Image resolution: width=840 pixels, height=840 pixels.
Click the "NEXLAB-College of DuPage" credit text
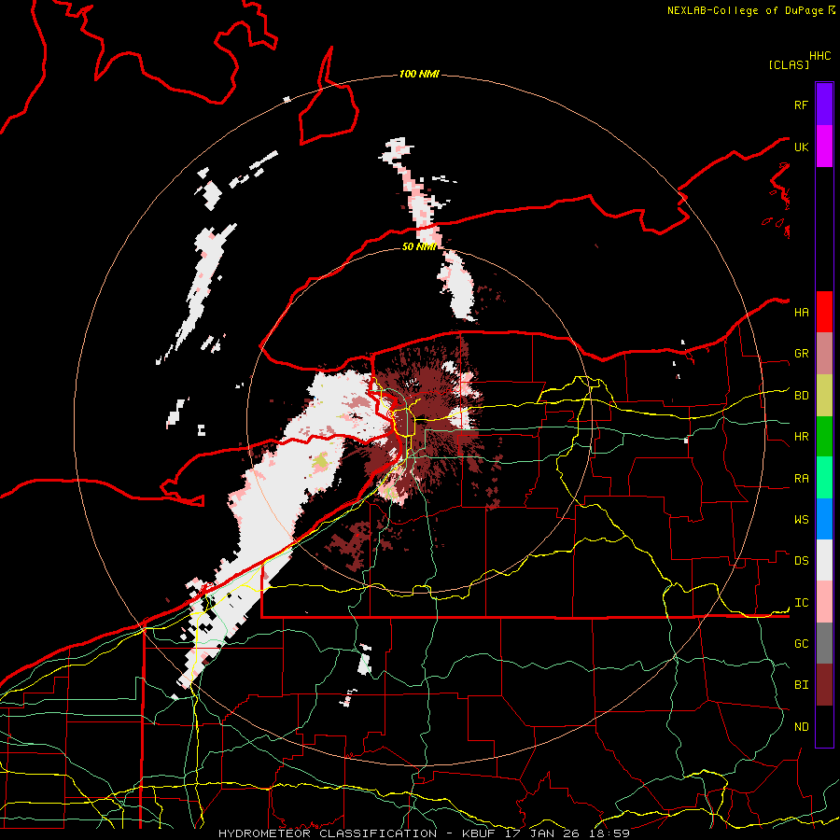745,10
